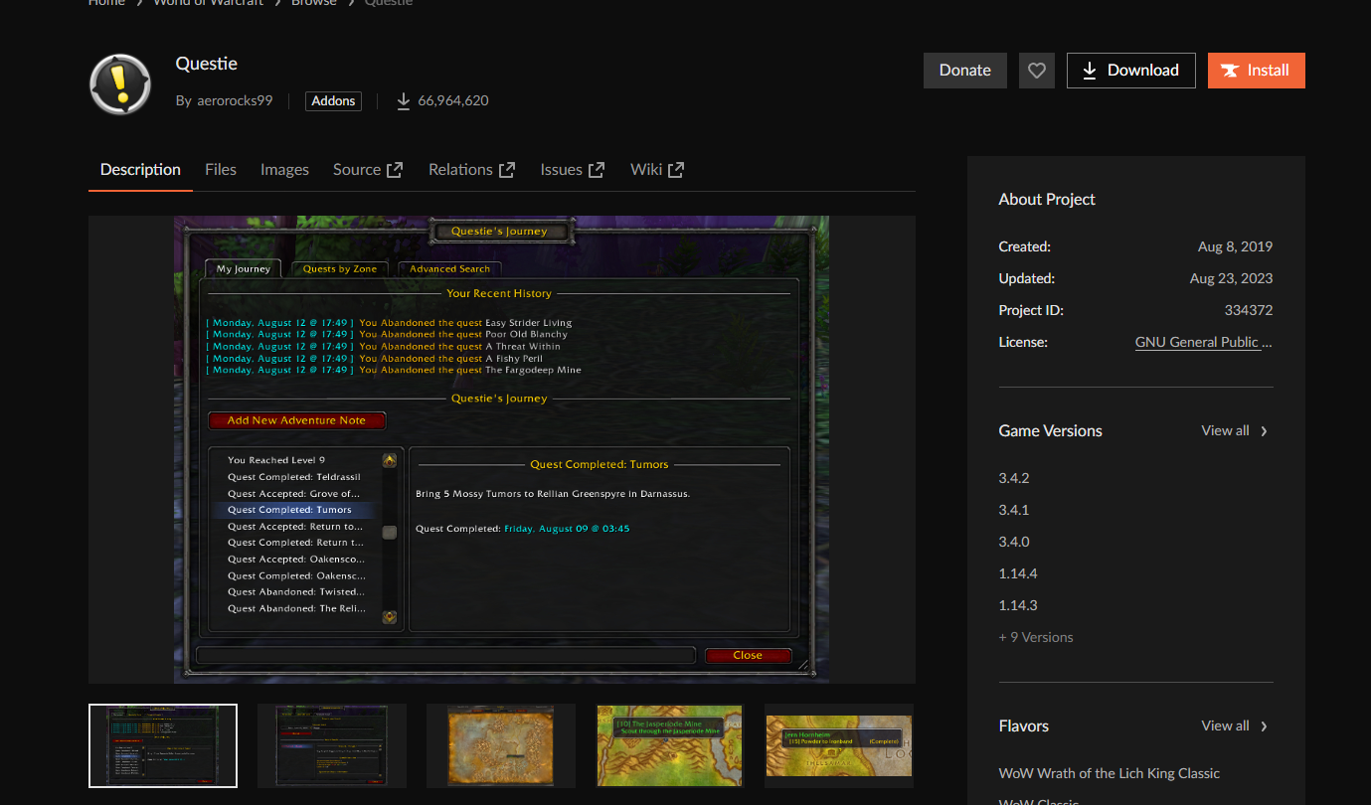Open author aerorocks99 profile link
The height and width of the screenshot is (805, 1371).
235,100
